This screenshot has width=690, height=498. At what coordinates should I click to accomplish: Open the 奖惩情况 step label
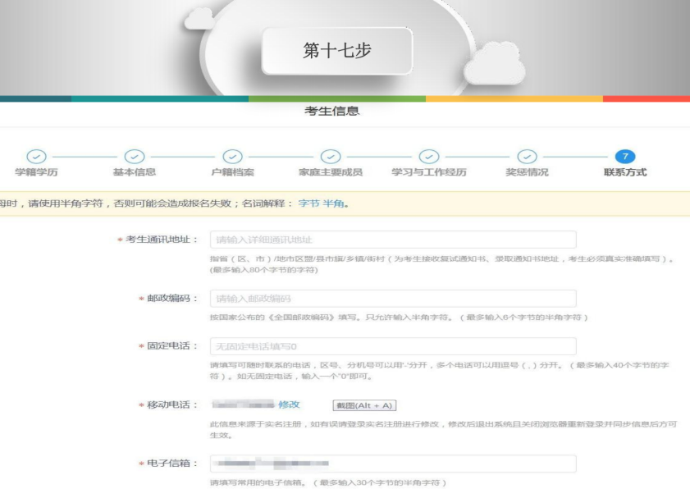pyautogui.click(x=527, y=172)
